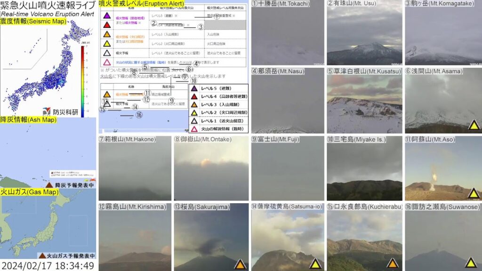Click the brown volcanic gas forecast triangle

tap(42, 256)
